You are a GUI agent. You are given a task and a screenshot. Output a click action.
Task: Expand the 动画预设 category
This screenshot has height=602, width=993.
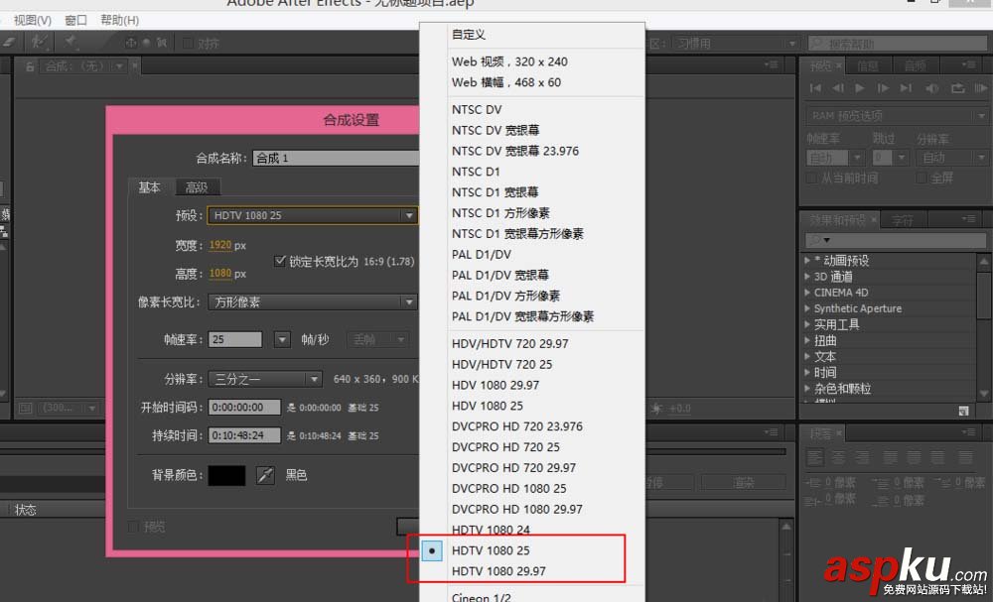(x=806, y=261)
